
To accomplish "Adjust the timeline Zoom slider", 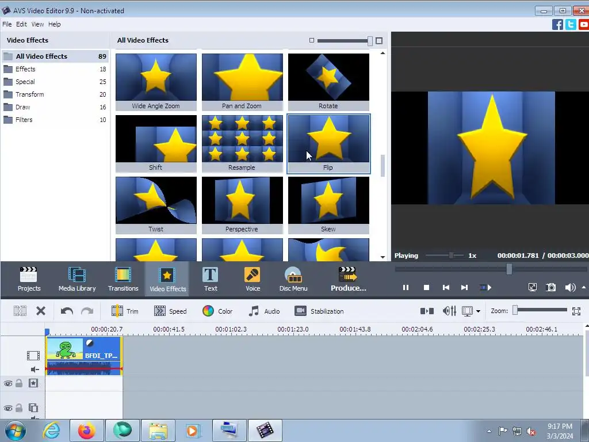I will tap(515, 310).
